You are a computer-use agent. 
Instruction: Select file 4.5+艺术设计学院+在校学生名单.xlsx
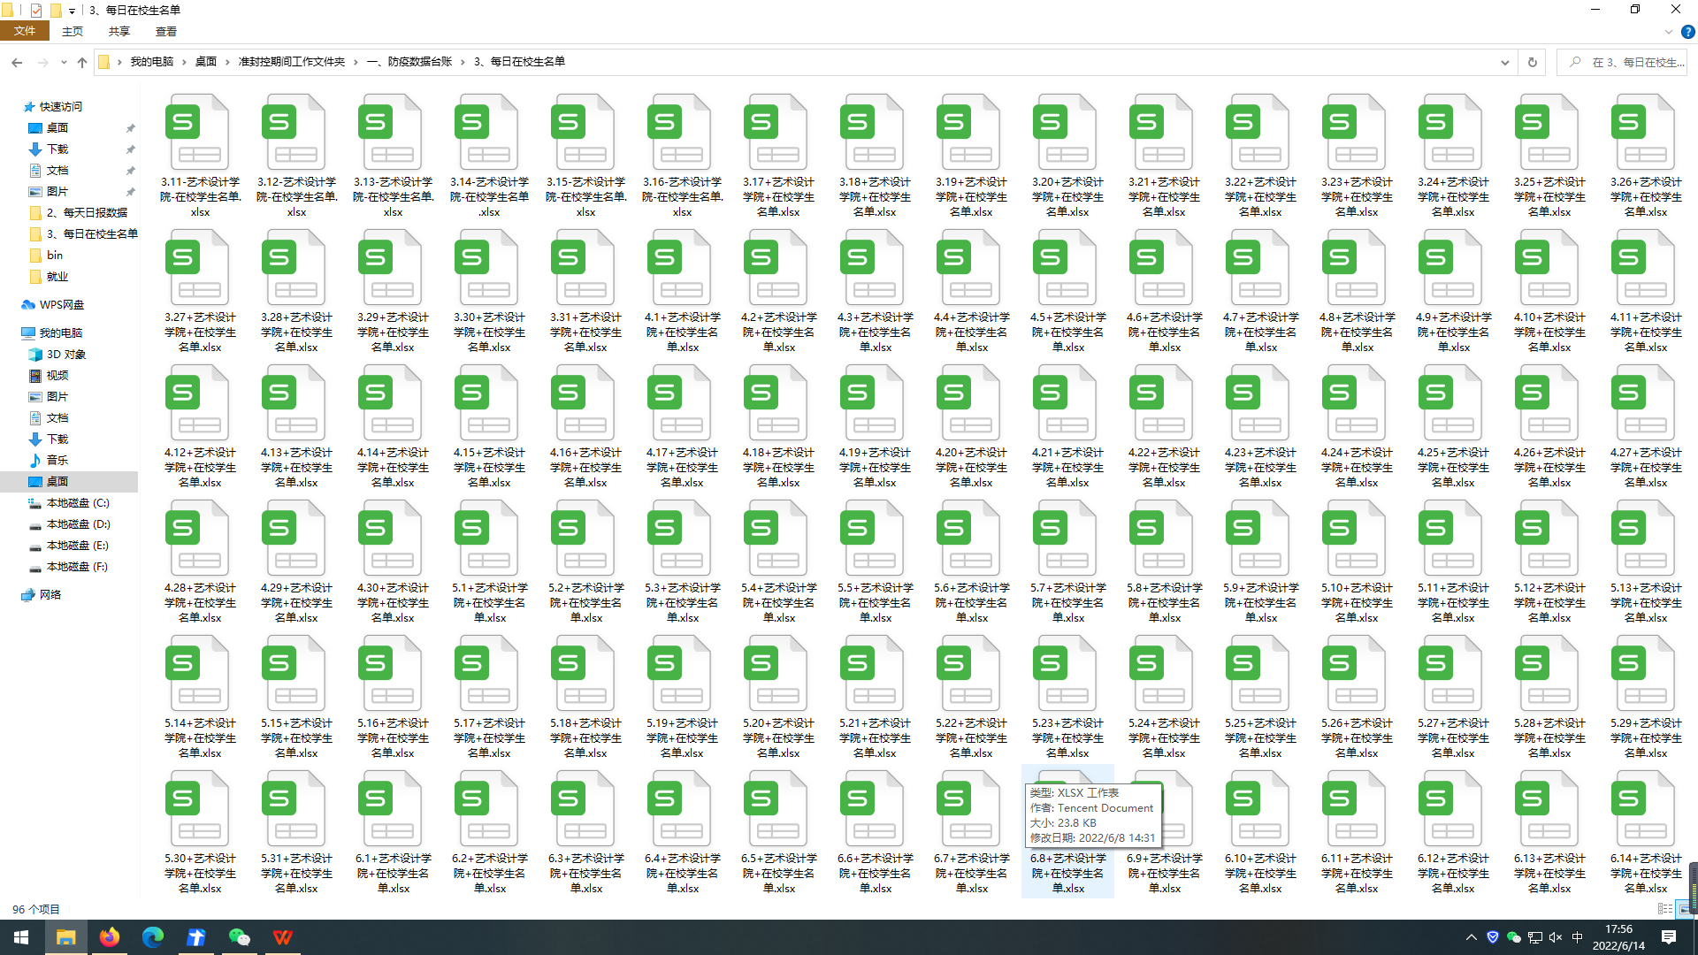1067,292
